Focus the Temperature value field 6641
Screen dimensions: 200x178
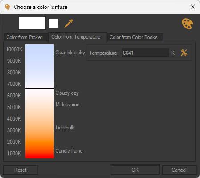pos(146,53)
